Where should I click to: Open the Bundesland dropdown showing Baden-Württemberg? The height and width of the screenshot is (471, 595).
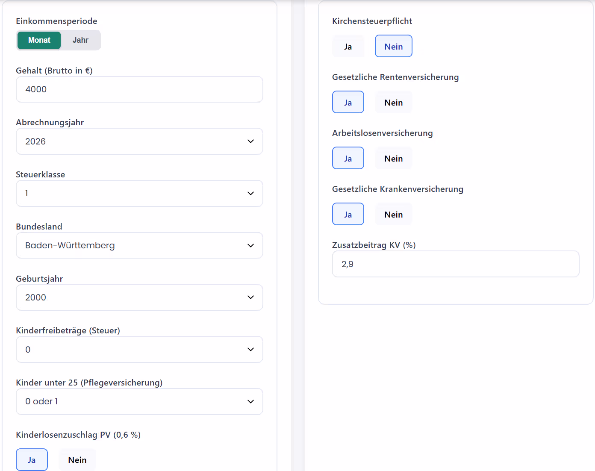[x=139, y=246]
